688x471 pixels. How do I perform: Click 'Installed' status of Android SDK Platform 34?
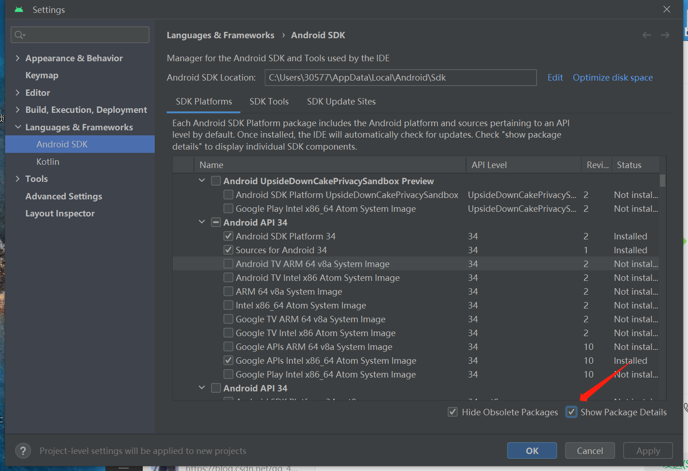630,236
